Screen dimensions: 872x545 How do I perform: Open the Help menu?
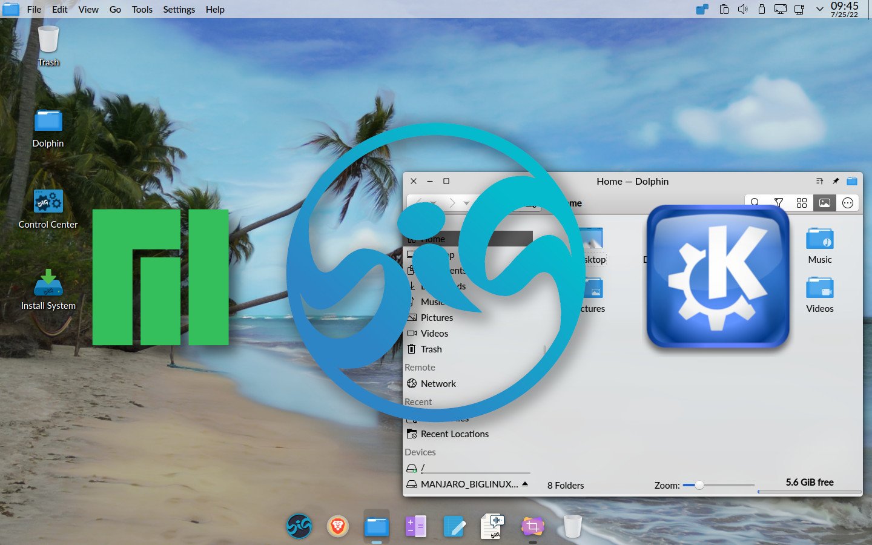pyautogui.click(x=215, y=9)
